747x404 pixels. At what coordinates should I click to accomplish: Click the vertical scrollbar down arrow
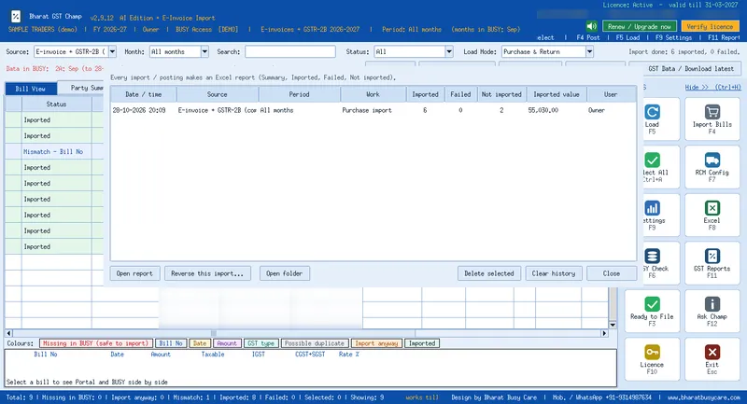point(613,325)
